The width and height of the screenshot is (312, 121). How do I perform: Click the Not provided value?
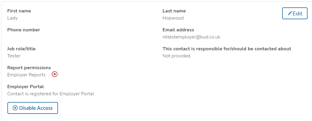[176, 56]
